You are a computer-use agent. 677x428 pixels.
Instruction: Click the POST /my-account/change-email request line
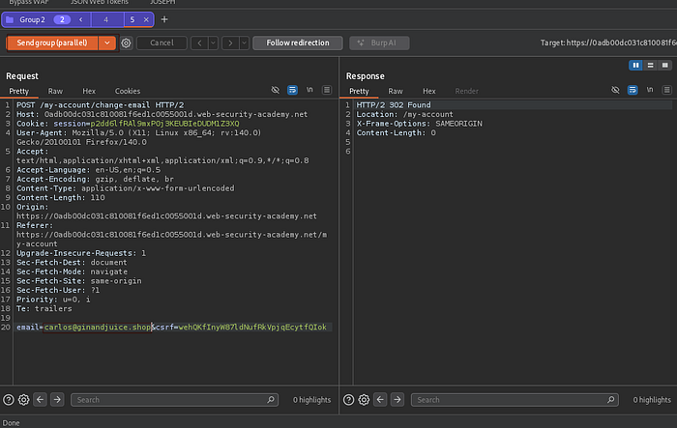101,105
